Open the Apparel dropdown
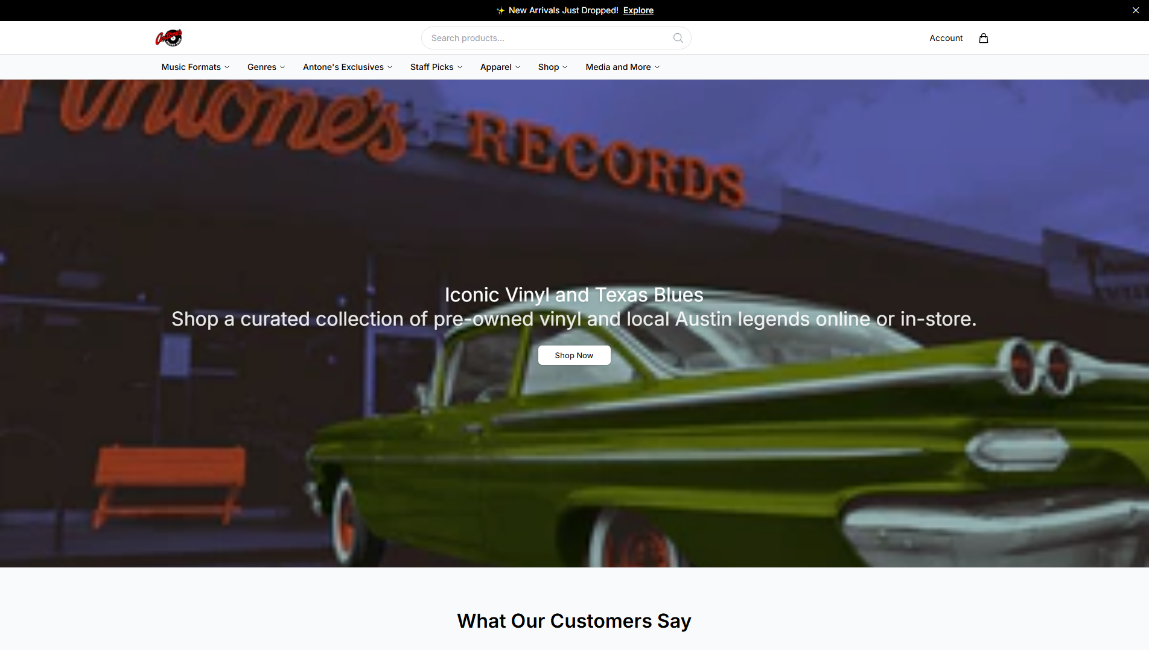 (x=500, y=67)
